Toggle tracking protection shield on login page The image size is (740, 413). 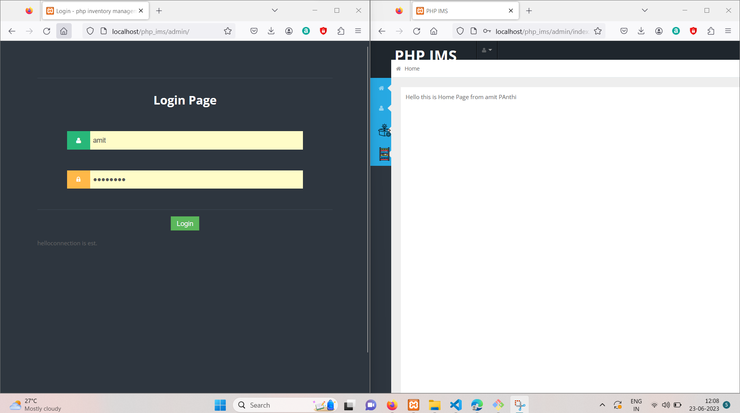point(90,31)
